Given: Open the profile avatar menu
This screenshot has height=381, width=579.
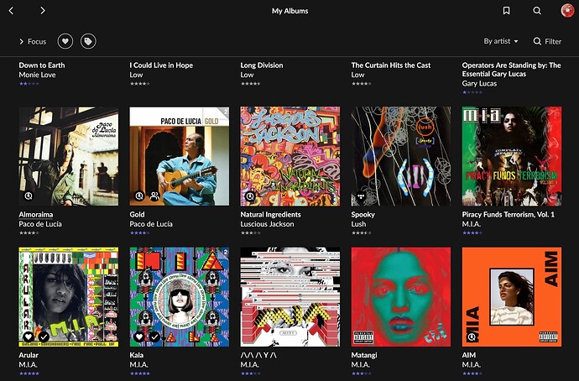Looking at the screenshot, I should pyautogui.click(x=567, y=10).
